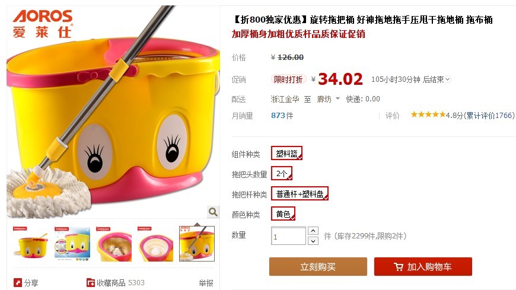Click the shopping cart icon in 加入购物车

[x=398, y=267]
